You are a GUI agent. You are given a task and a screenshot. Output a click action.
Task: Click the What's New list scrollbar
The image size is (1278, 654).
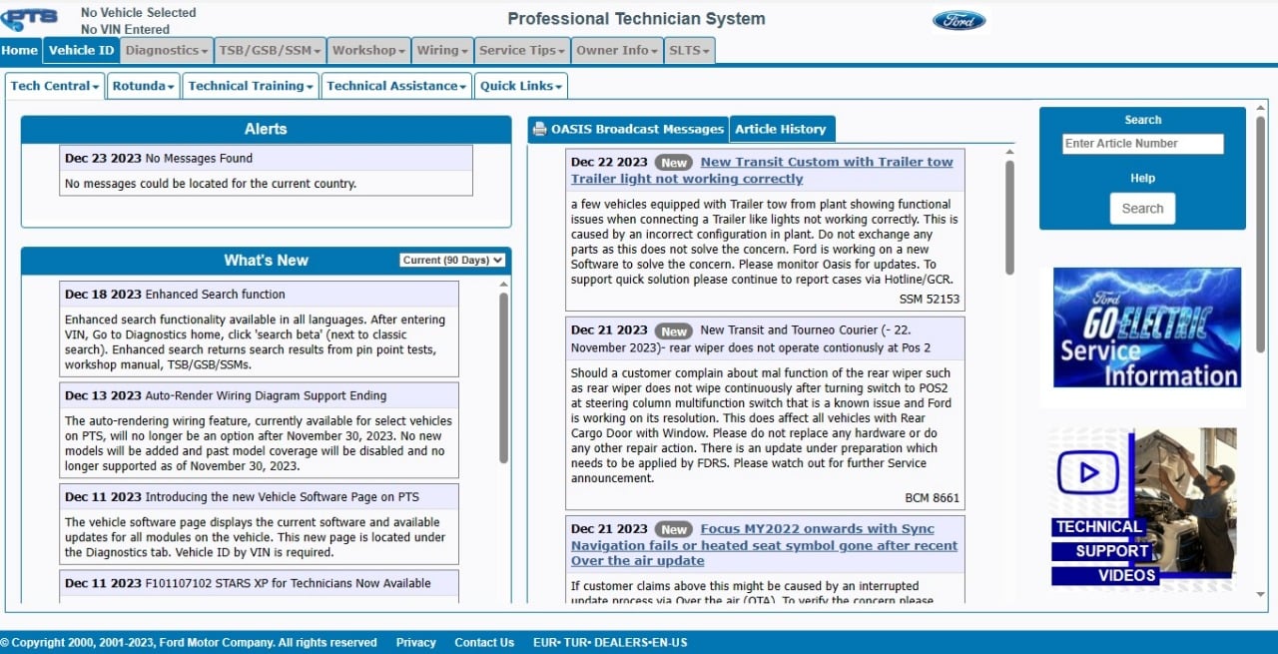point(503,377)
